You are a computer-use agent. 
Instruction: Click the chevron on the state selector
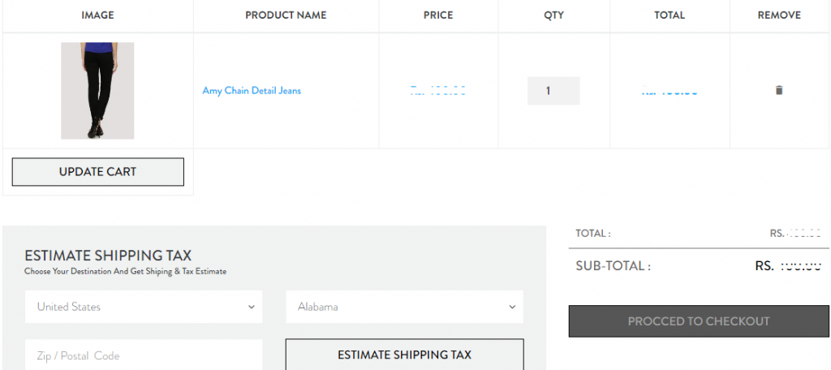(x=512, y=307)
